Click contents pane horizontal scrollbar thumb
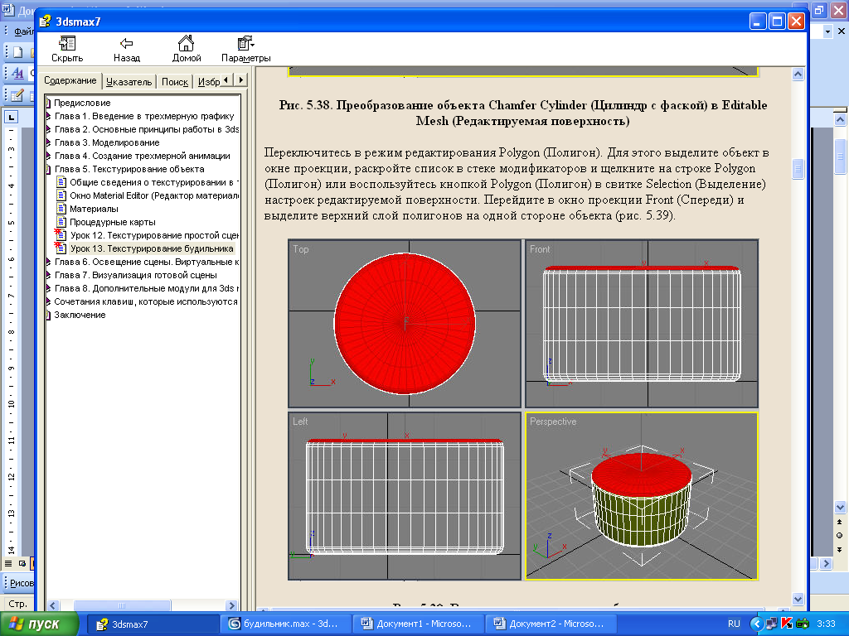This screenshot has height=636, width=849. (x=122, y=605)
